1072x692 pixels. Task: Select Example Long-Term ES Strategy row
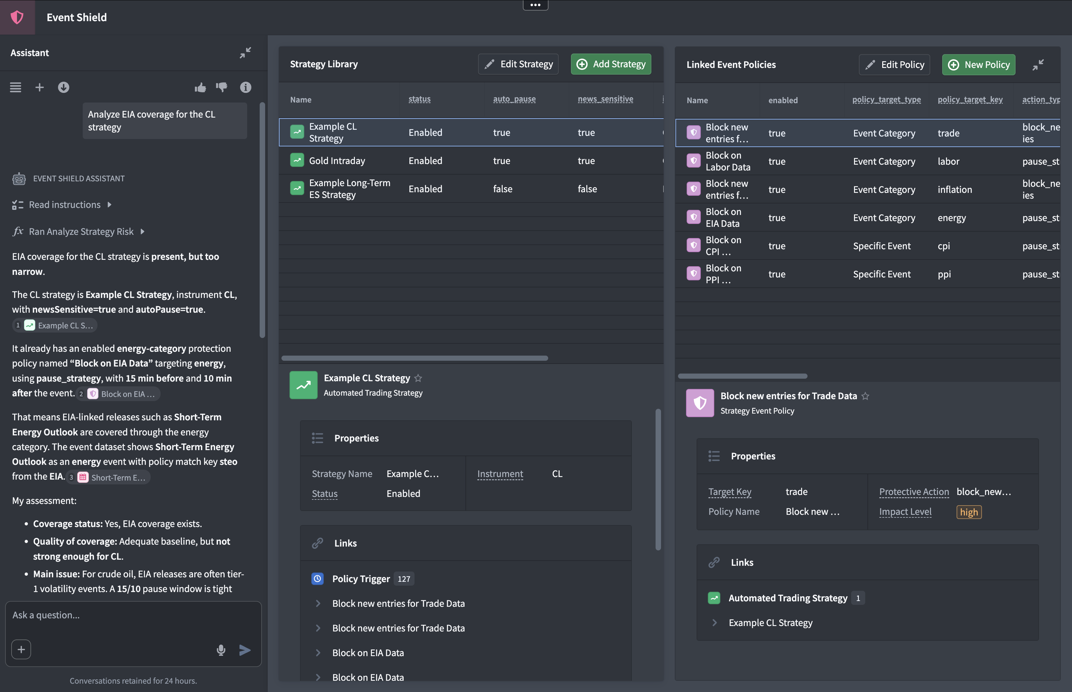point(471,189)
